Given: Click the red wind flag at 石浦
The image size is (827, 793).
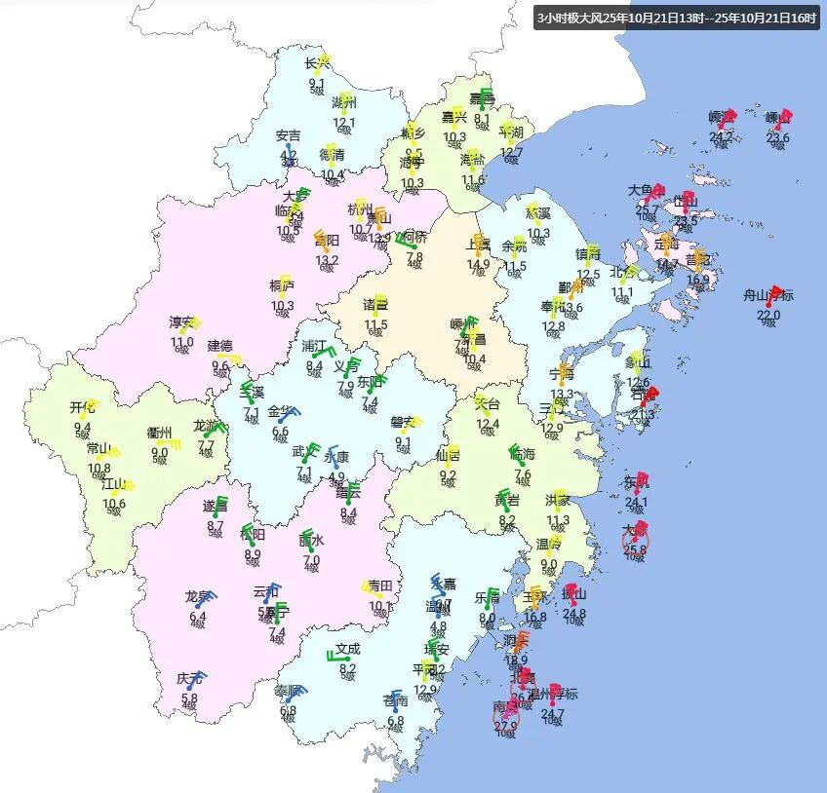Looking at the screenshot, I should click(650, 397).
